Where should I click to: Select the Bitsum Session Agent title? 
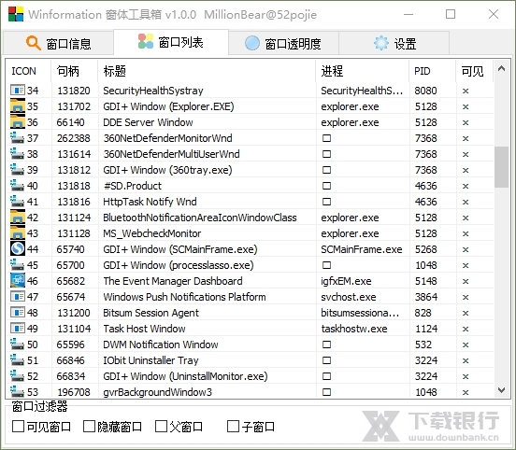tap(150, 313)
